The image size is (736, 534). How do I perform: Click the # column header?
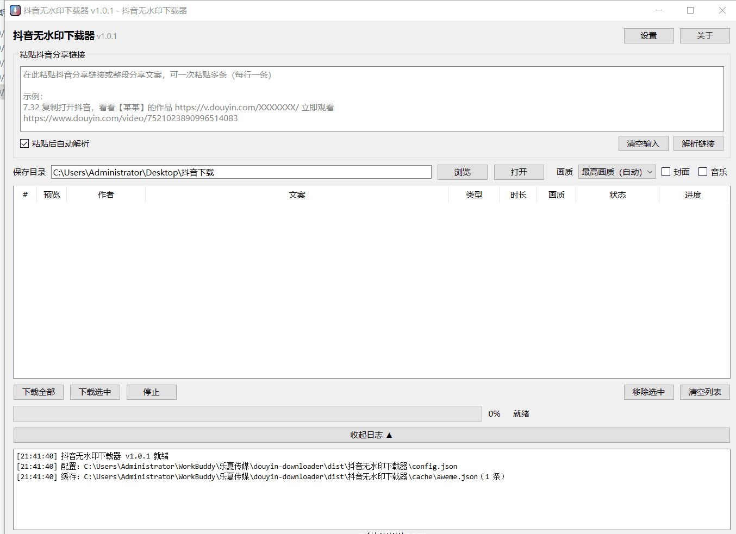(x=25, y=194)
